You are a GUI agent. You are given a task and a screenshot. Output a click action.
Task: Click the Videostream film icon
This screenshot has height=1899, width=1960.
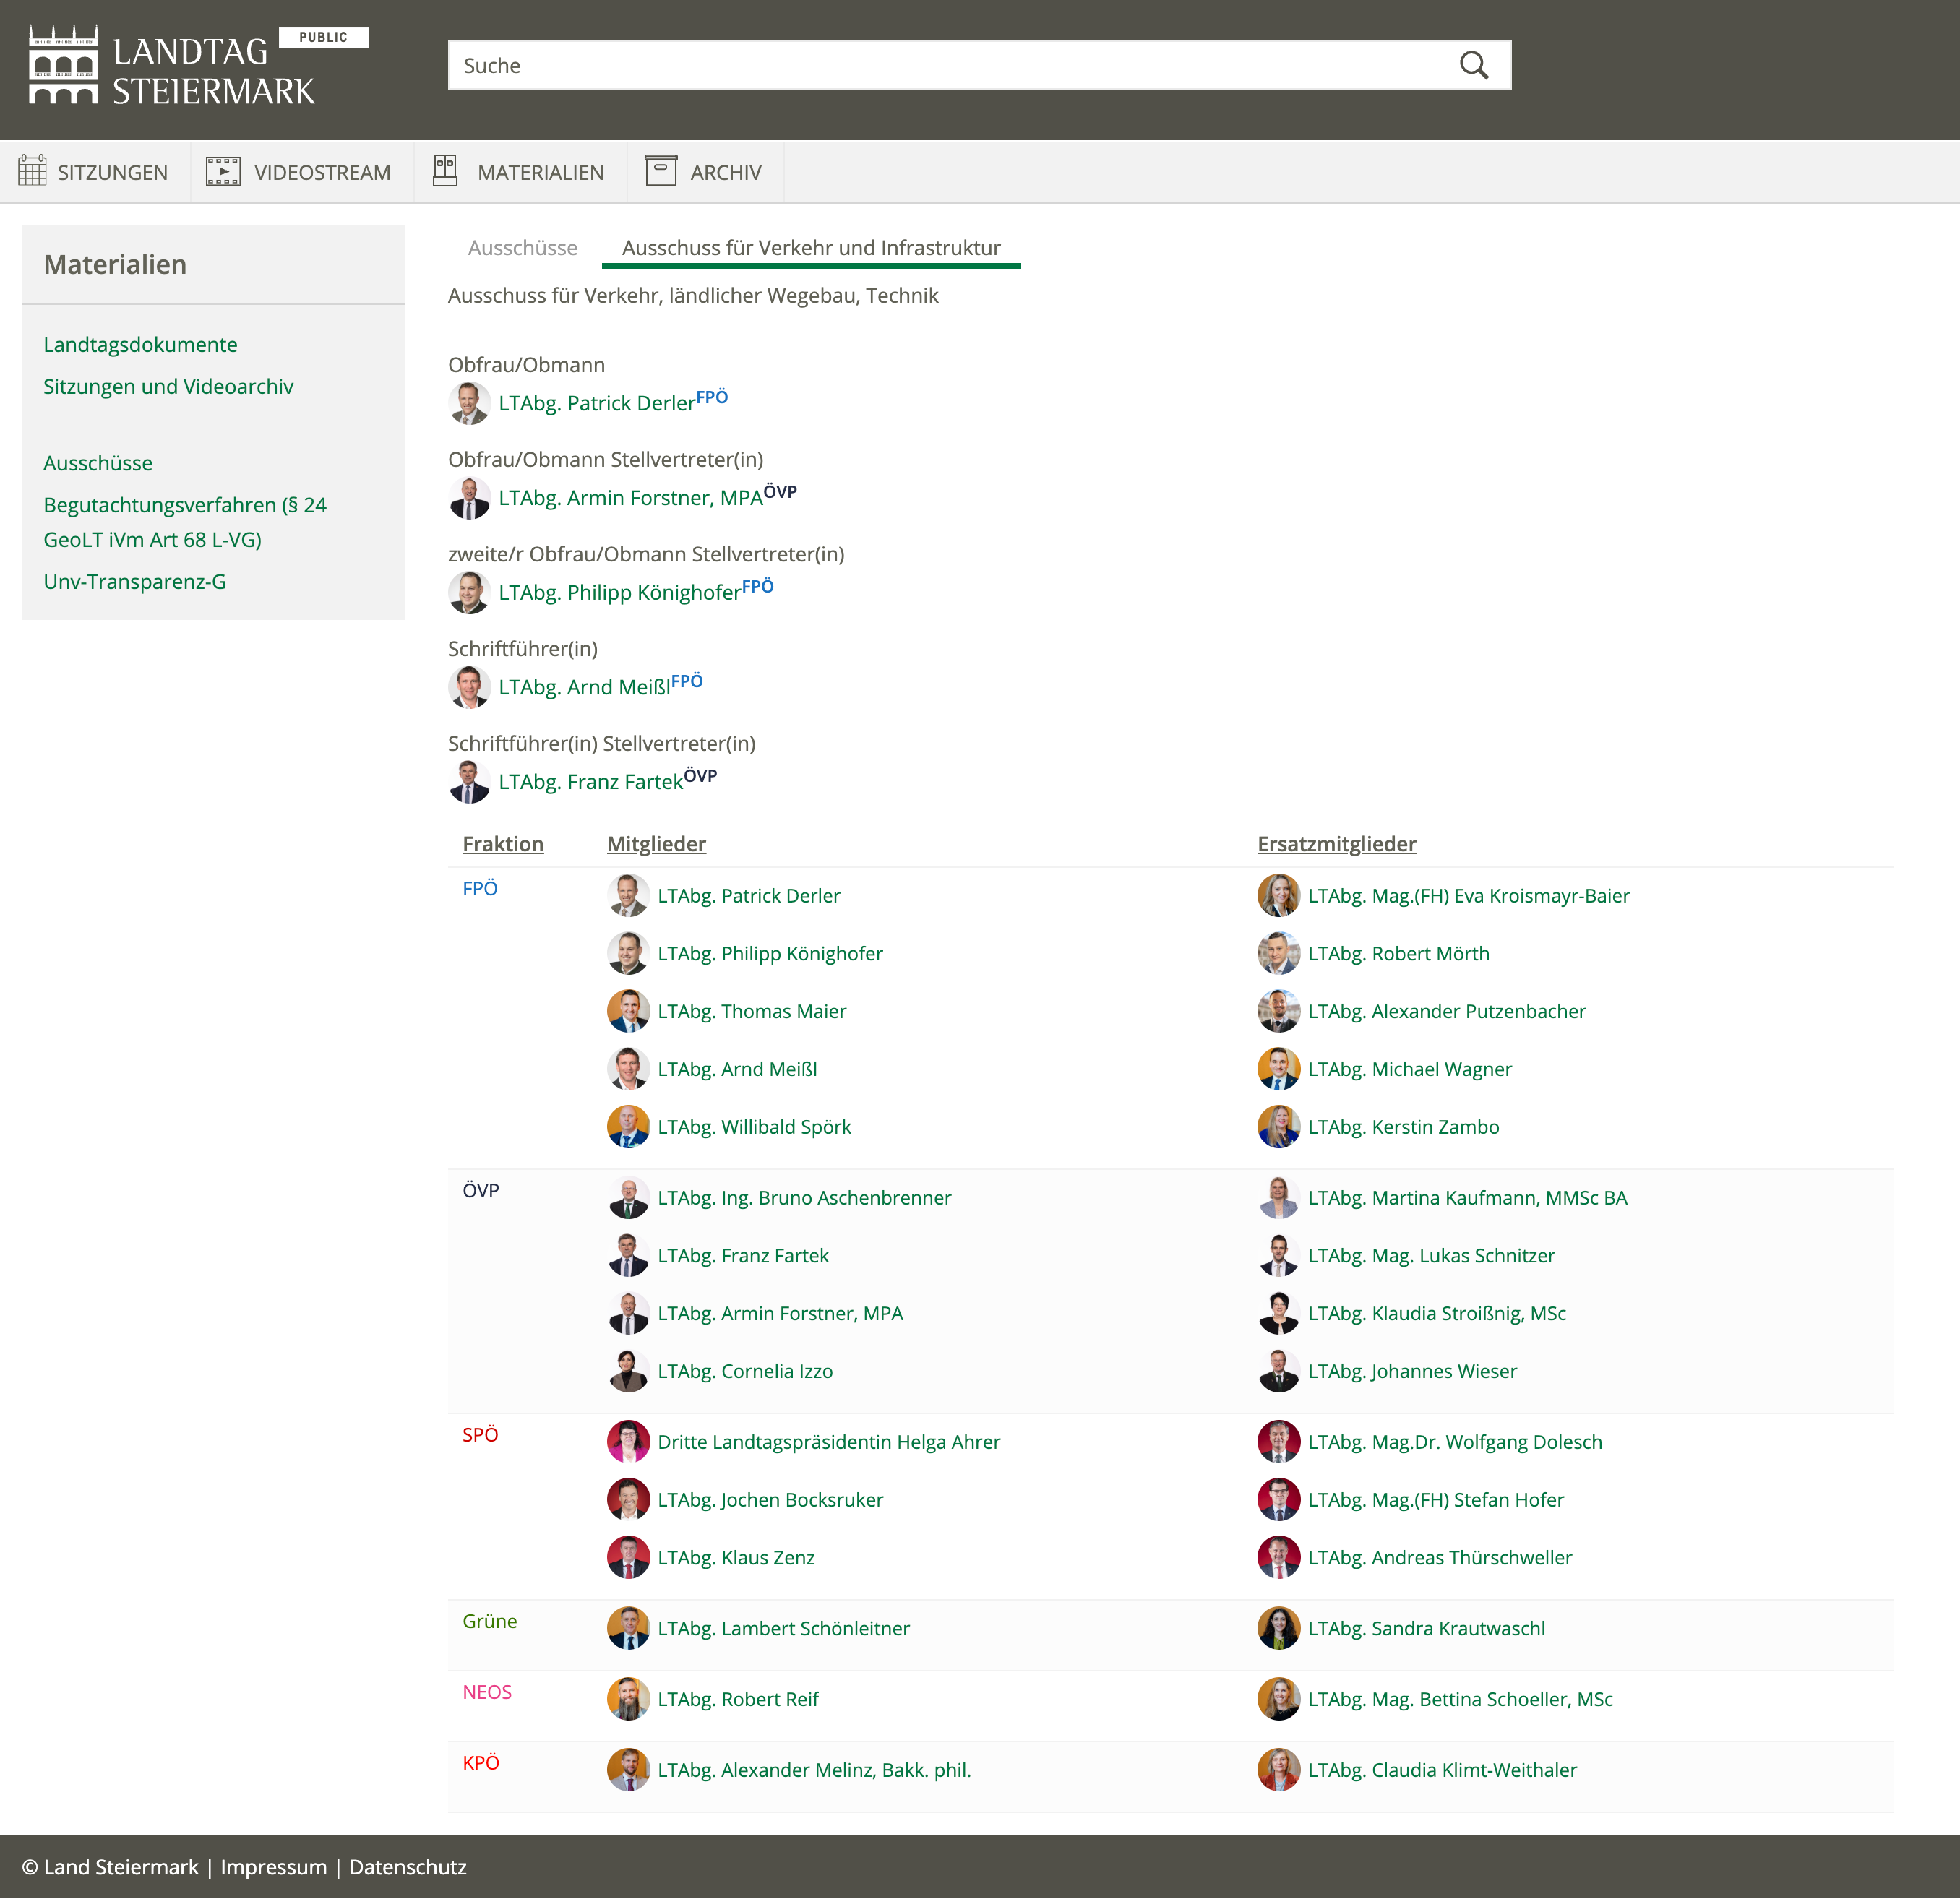222,171
